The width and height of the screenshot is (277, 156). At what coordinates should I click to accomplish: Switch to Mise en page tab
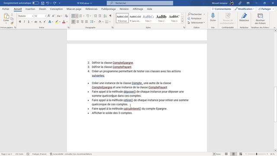(x=74, y=9)
